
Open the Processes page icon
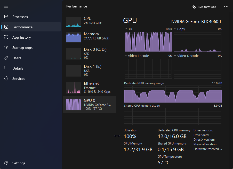tap(6, 17)
